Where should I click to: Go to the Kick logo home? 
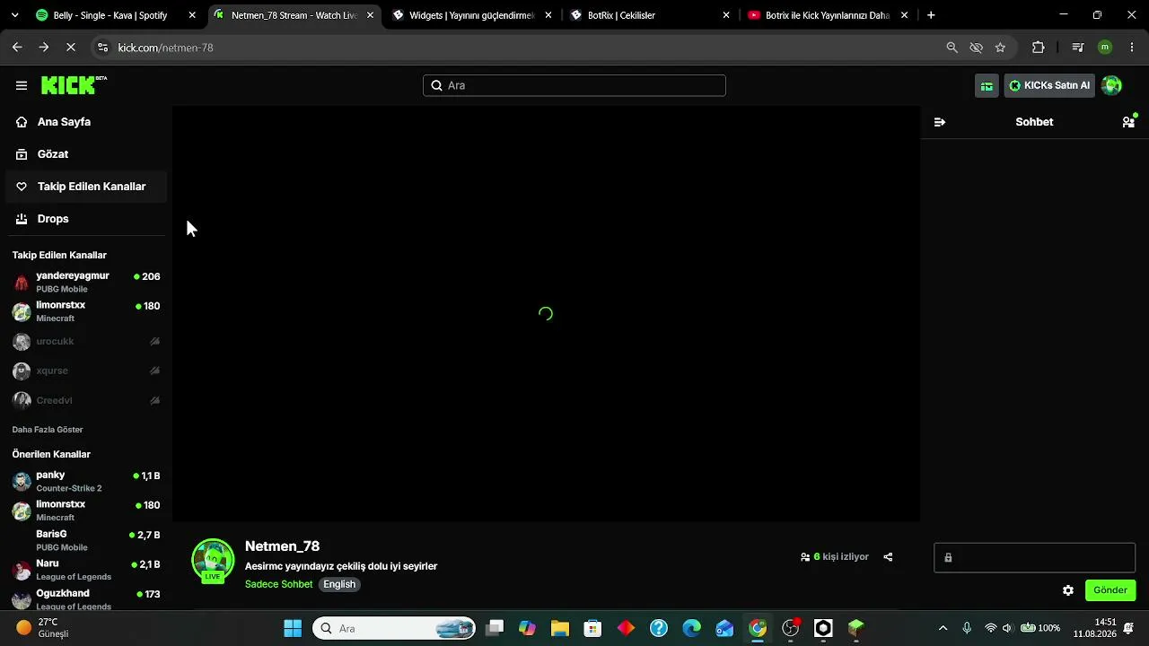[x=74, y=85]
